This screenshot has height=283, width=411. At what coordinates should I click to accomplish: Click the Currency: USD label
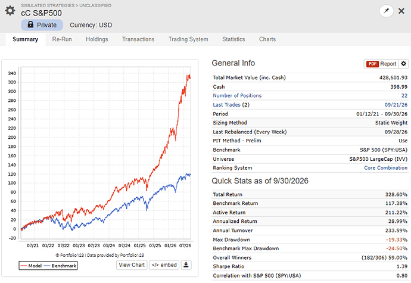tap(91, 25)
